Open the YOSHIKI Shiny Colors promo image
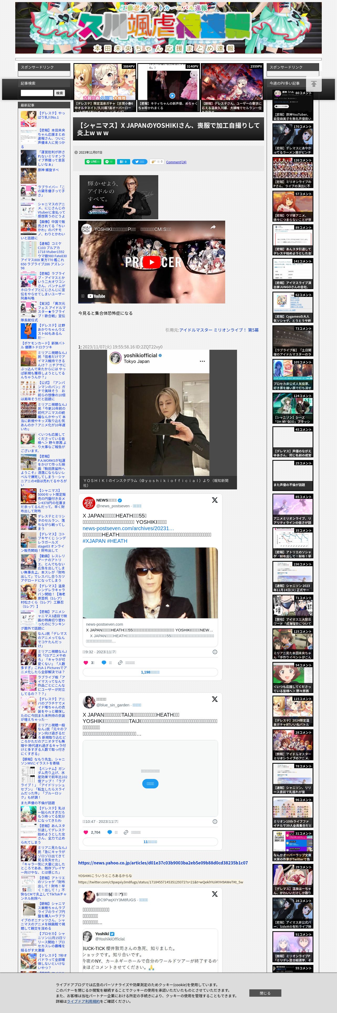 (119, 197)
